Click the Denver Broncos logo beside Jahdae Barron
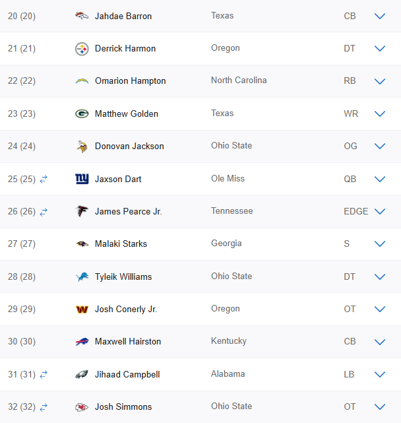Screen dimensions: 401x423 point(82,16)
